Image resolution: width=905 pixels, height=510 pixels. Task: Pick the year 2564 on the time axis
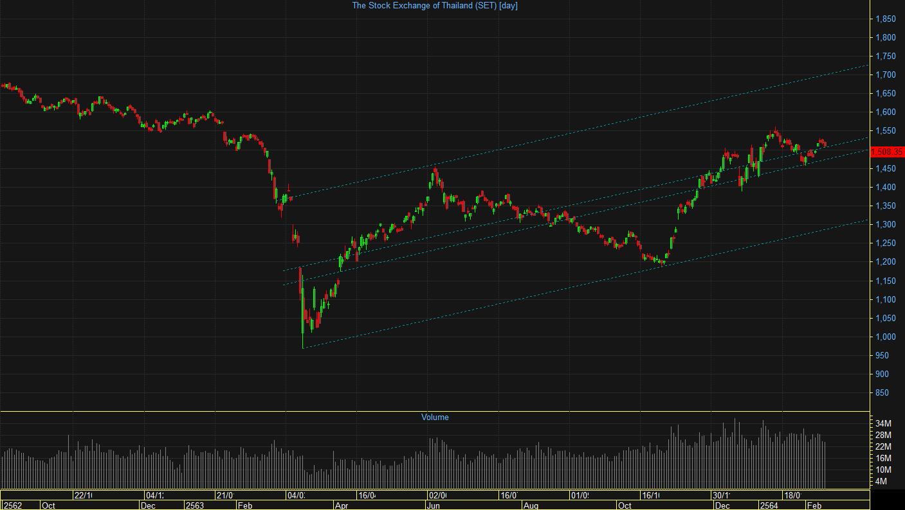[769, 506]
